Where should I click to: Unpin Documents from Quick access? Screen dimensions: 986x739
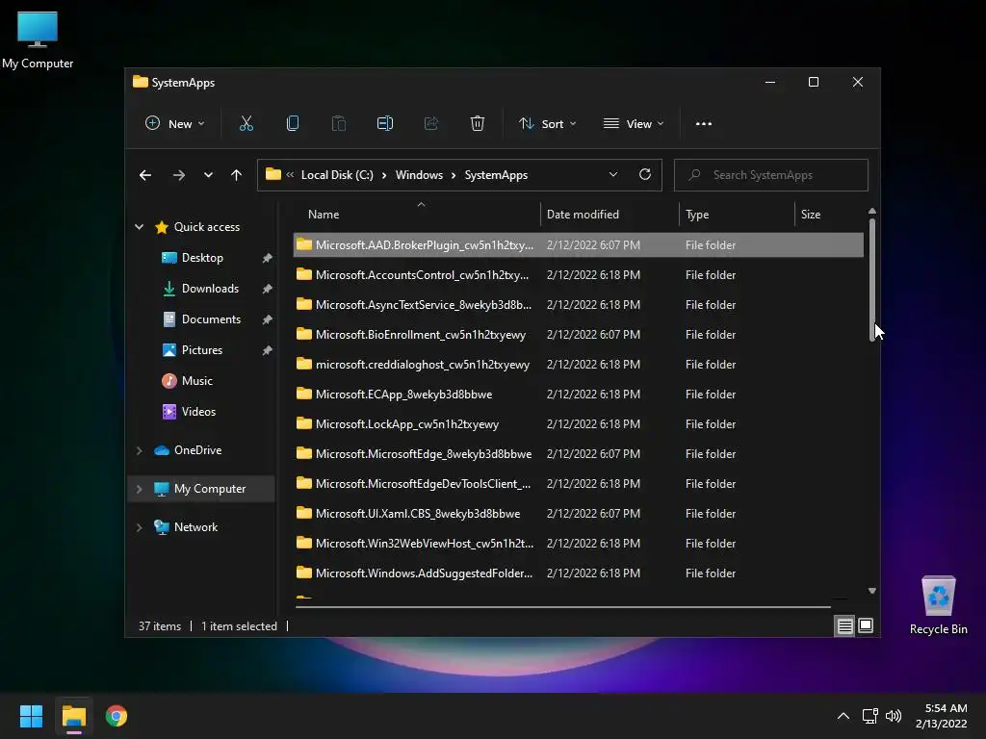click(268, 319)
